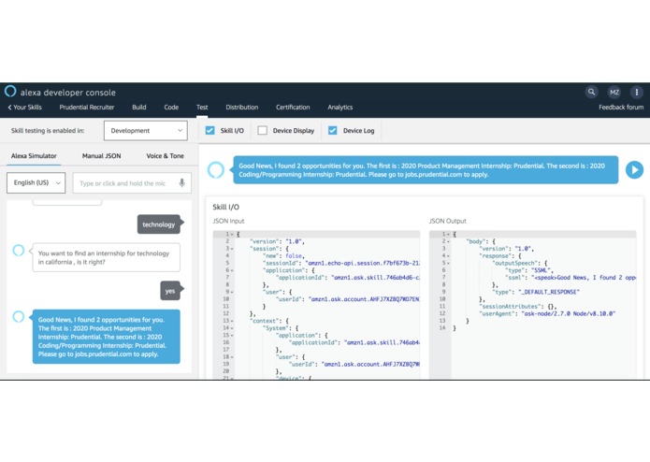Switch to the Manual JSON tab
The image size is (650, 462).
(102, 156)
